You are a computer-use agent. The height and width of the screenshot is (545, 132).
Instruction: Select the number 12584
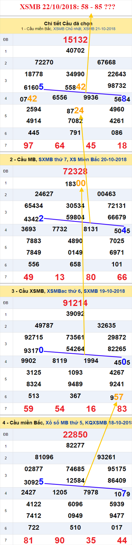pos(75,480)
